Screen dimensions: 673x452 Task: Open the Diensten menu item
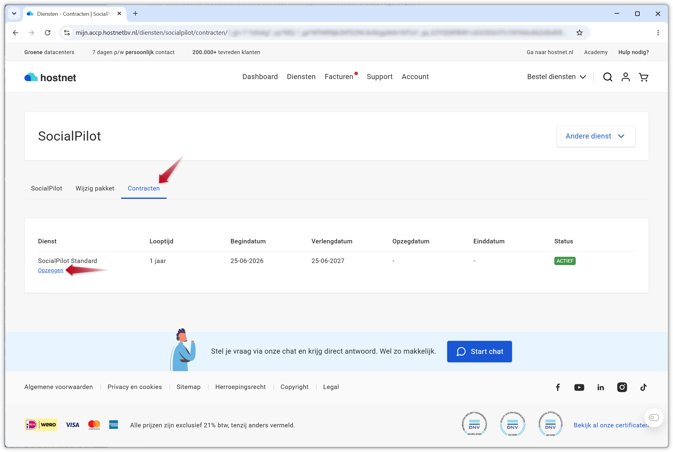coord(301,77)
